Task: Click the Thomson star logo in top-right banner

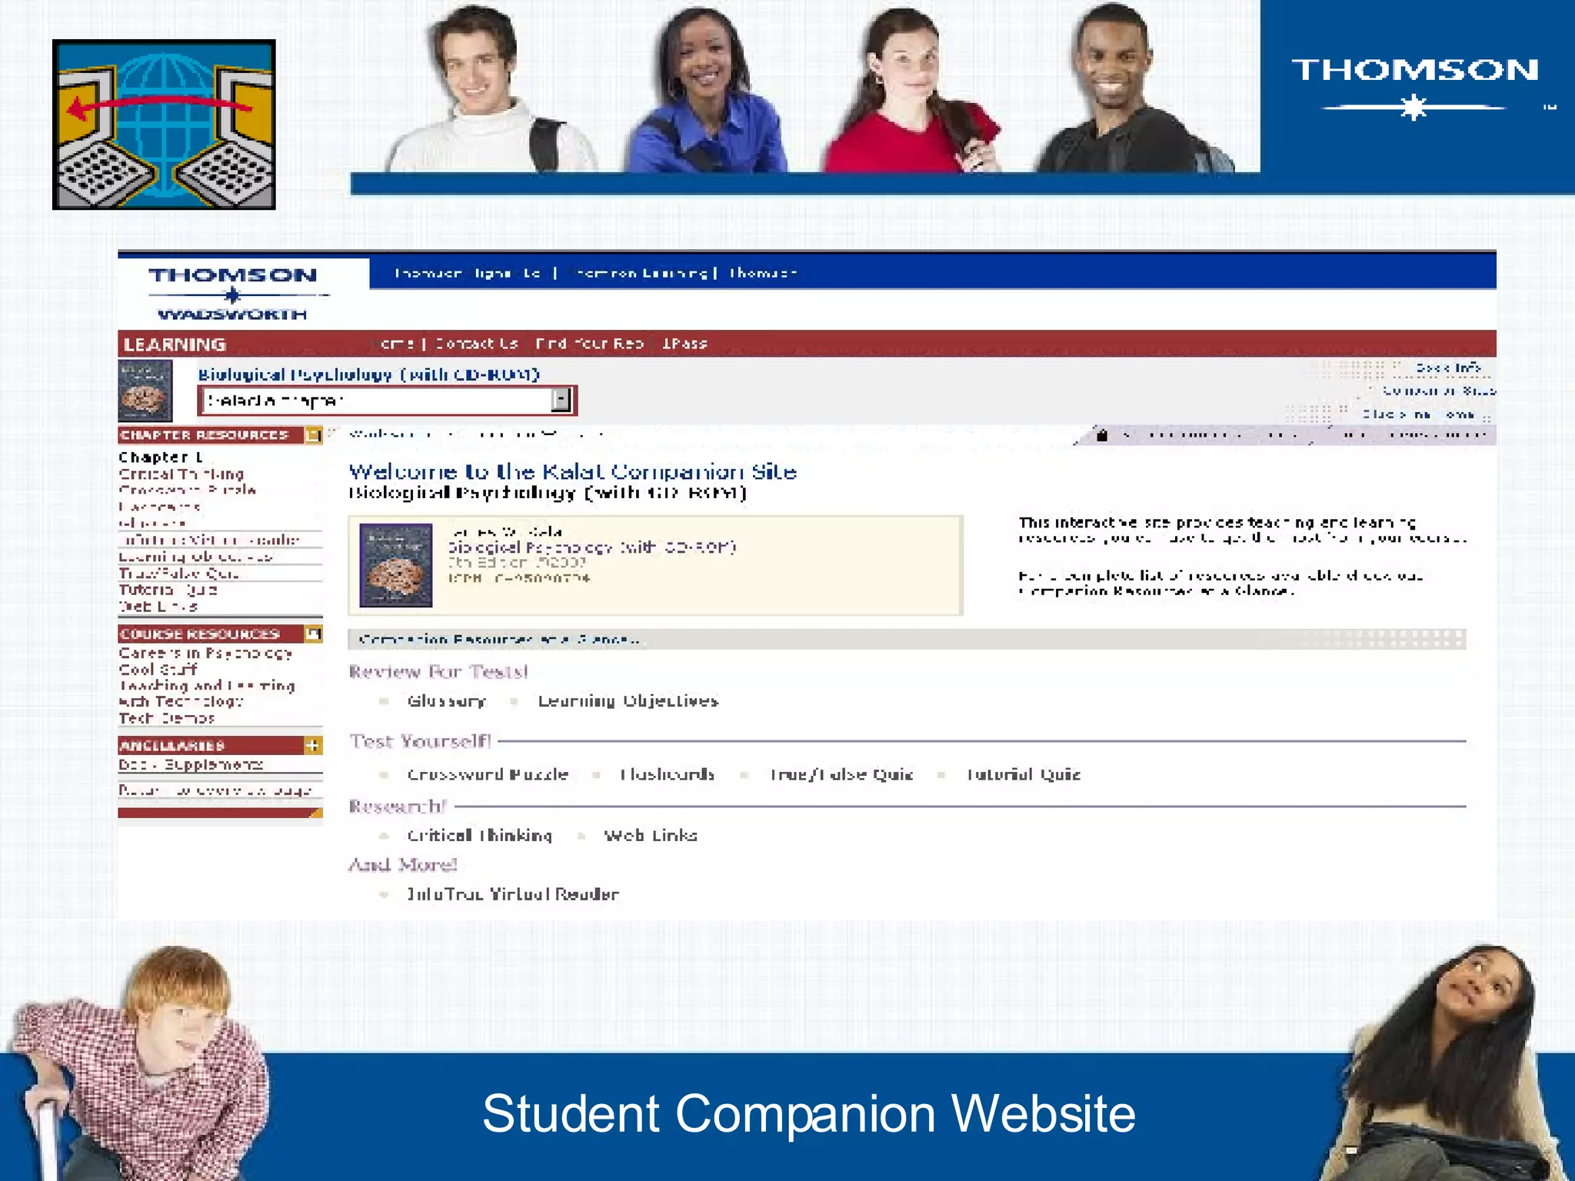Action: point(1414,86)
